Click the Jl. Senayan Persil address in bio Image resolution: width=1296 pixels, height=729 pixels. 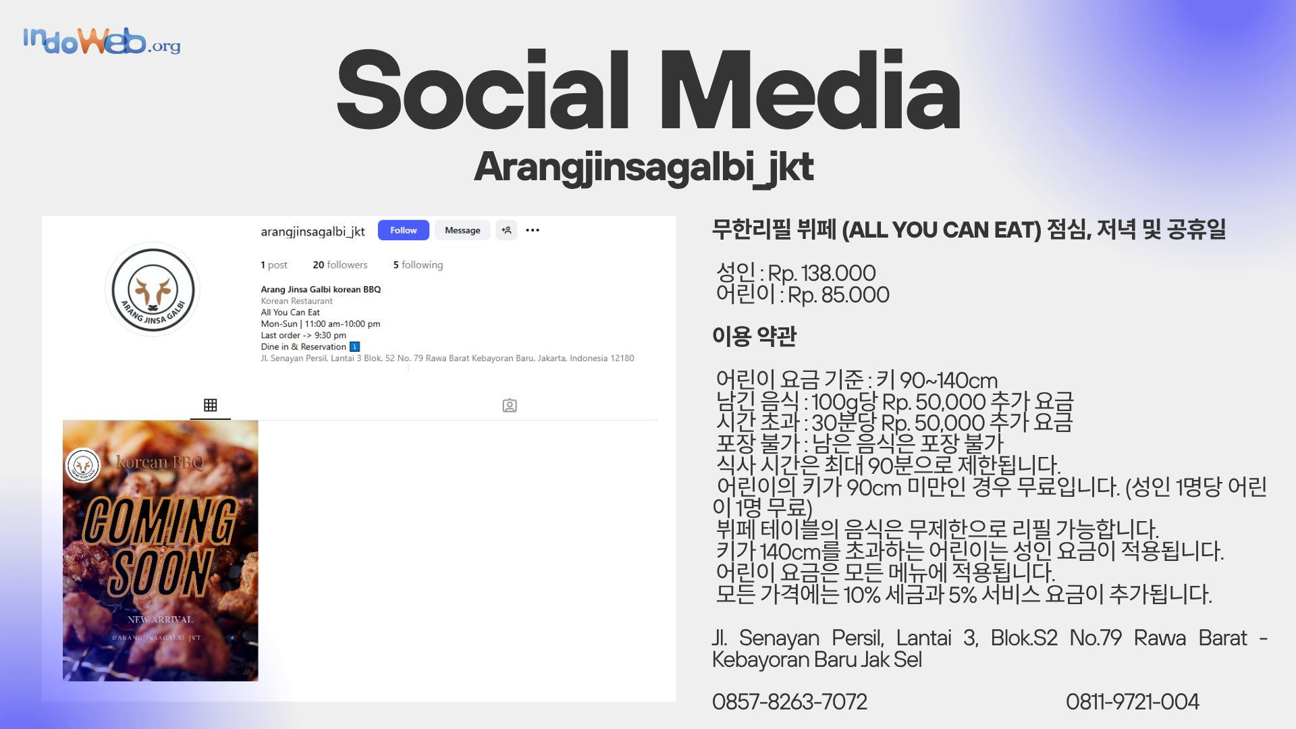[x=447, y=358]
